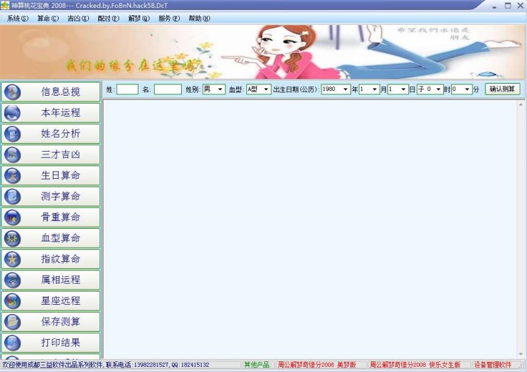The image size is (527, 372).
Task: Open the 服务 menu
Action: click(169, 18)
